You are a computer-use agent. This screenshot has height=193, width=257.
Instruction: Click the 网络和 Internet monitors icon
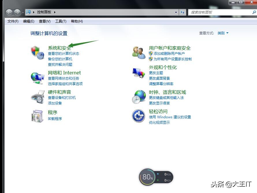[37, 77]
